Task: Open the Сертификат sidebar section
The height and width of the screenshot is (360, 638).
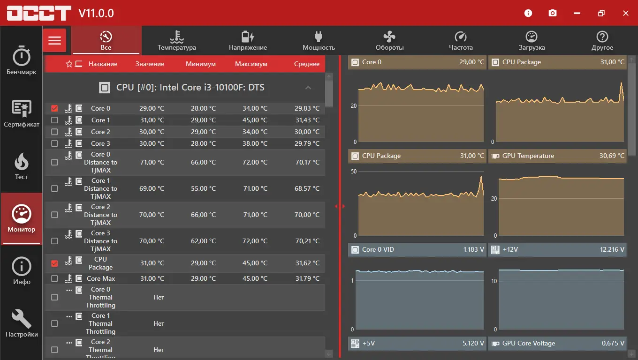Action: tap(21, 113)
